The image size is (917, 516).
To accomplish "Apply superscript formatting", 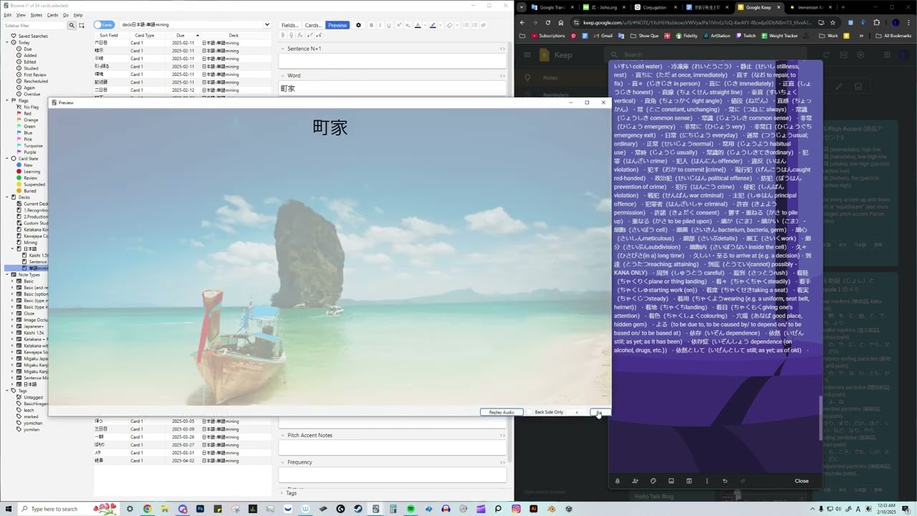I will [398, 25].
